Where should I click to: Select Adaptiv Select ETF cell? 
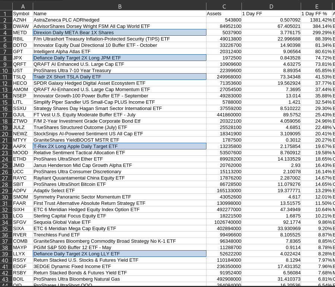(x=120, y=191)
